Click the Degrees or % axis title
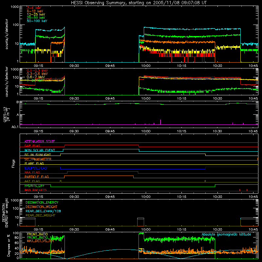 [x=9, y=245]
